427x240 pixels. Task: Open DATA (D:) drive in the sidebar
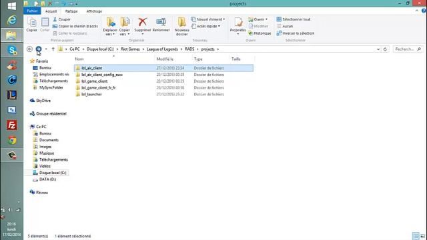[45, 179]
